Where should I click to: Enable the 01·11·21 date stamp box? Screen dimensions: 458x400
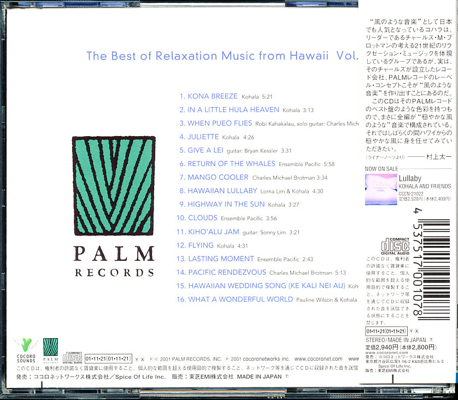point(108,358)
